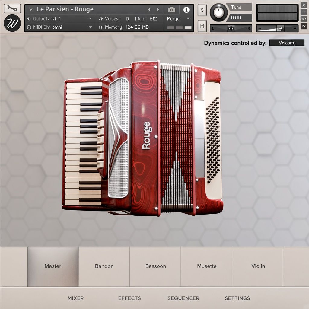Viewport: 309px width, 309px height.
Task: Click the Le Parisien - Rouge title
Action: [x=65, y=9]
